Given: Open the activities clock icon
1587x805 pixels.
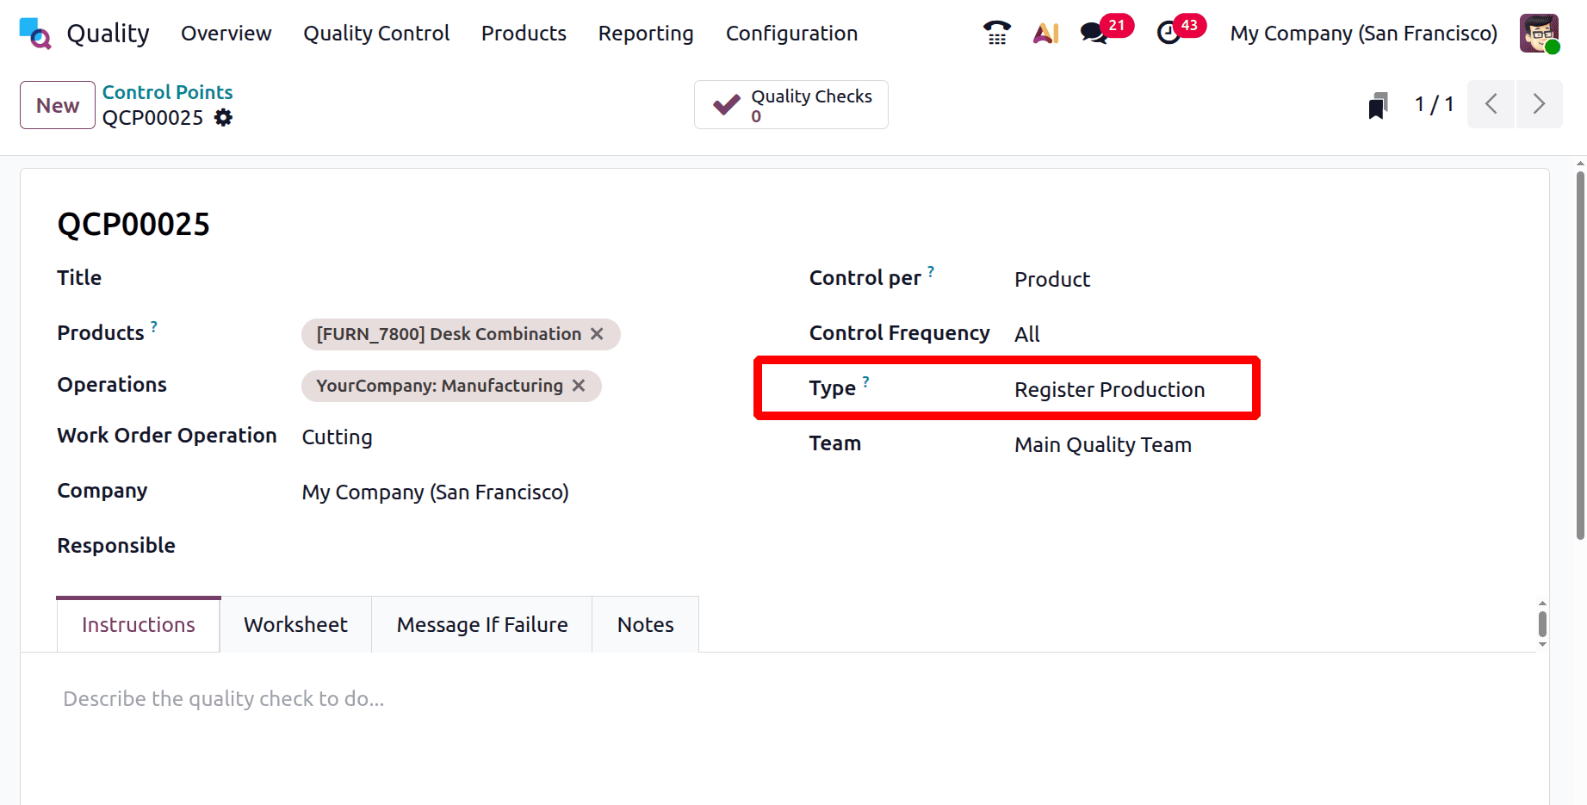Looking at the screenshot, I should (x=1168, y=33).
